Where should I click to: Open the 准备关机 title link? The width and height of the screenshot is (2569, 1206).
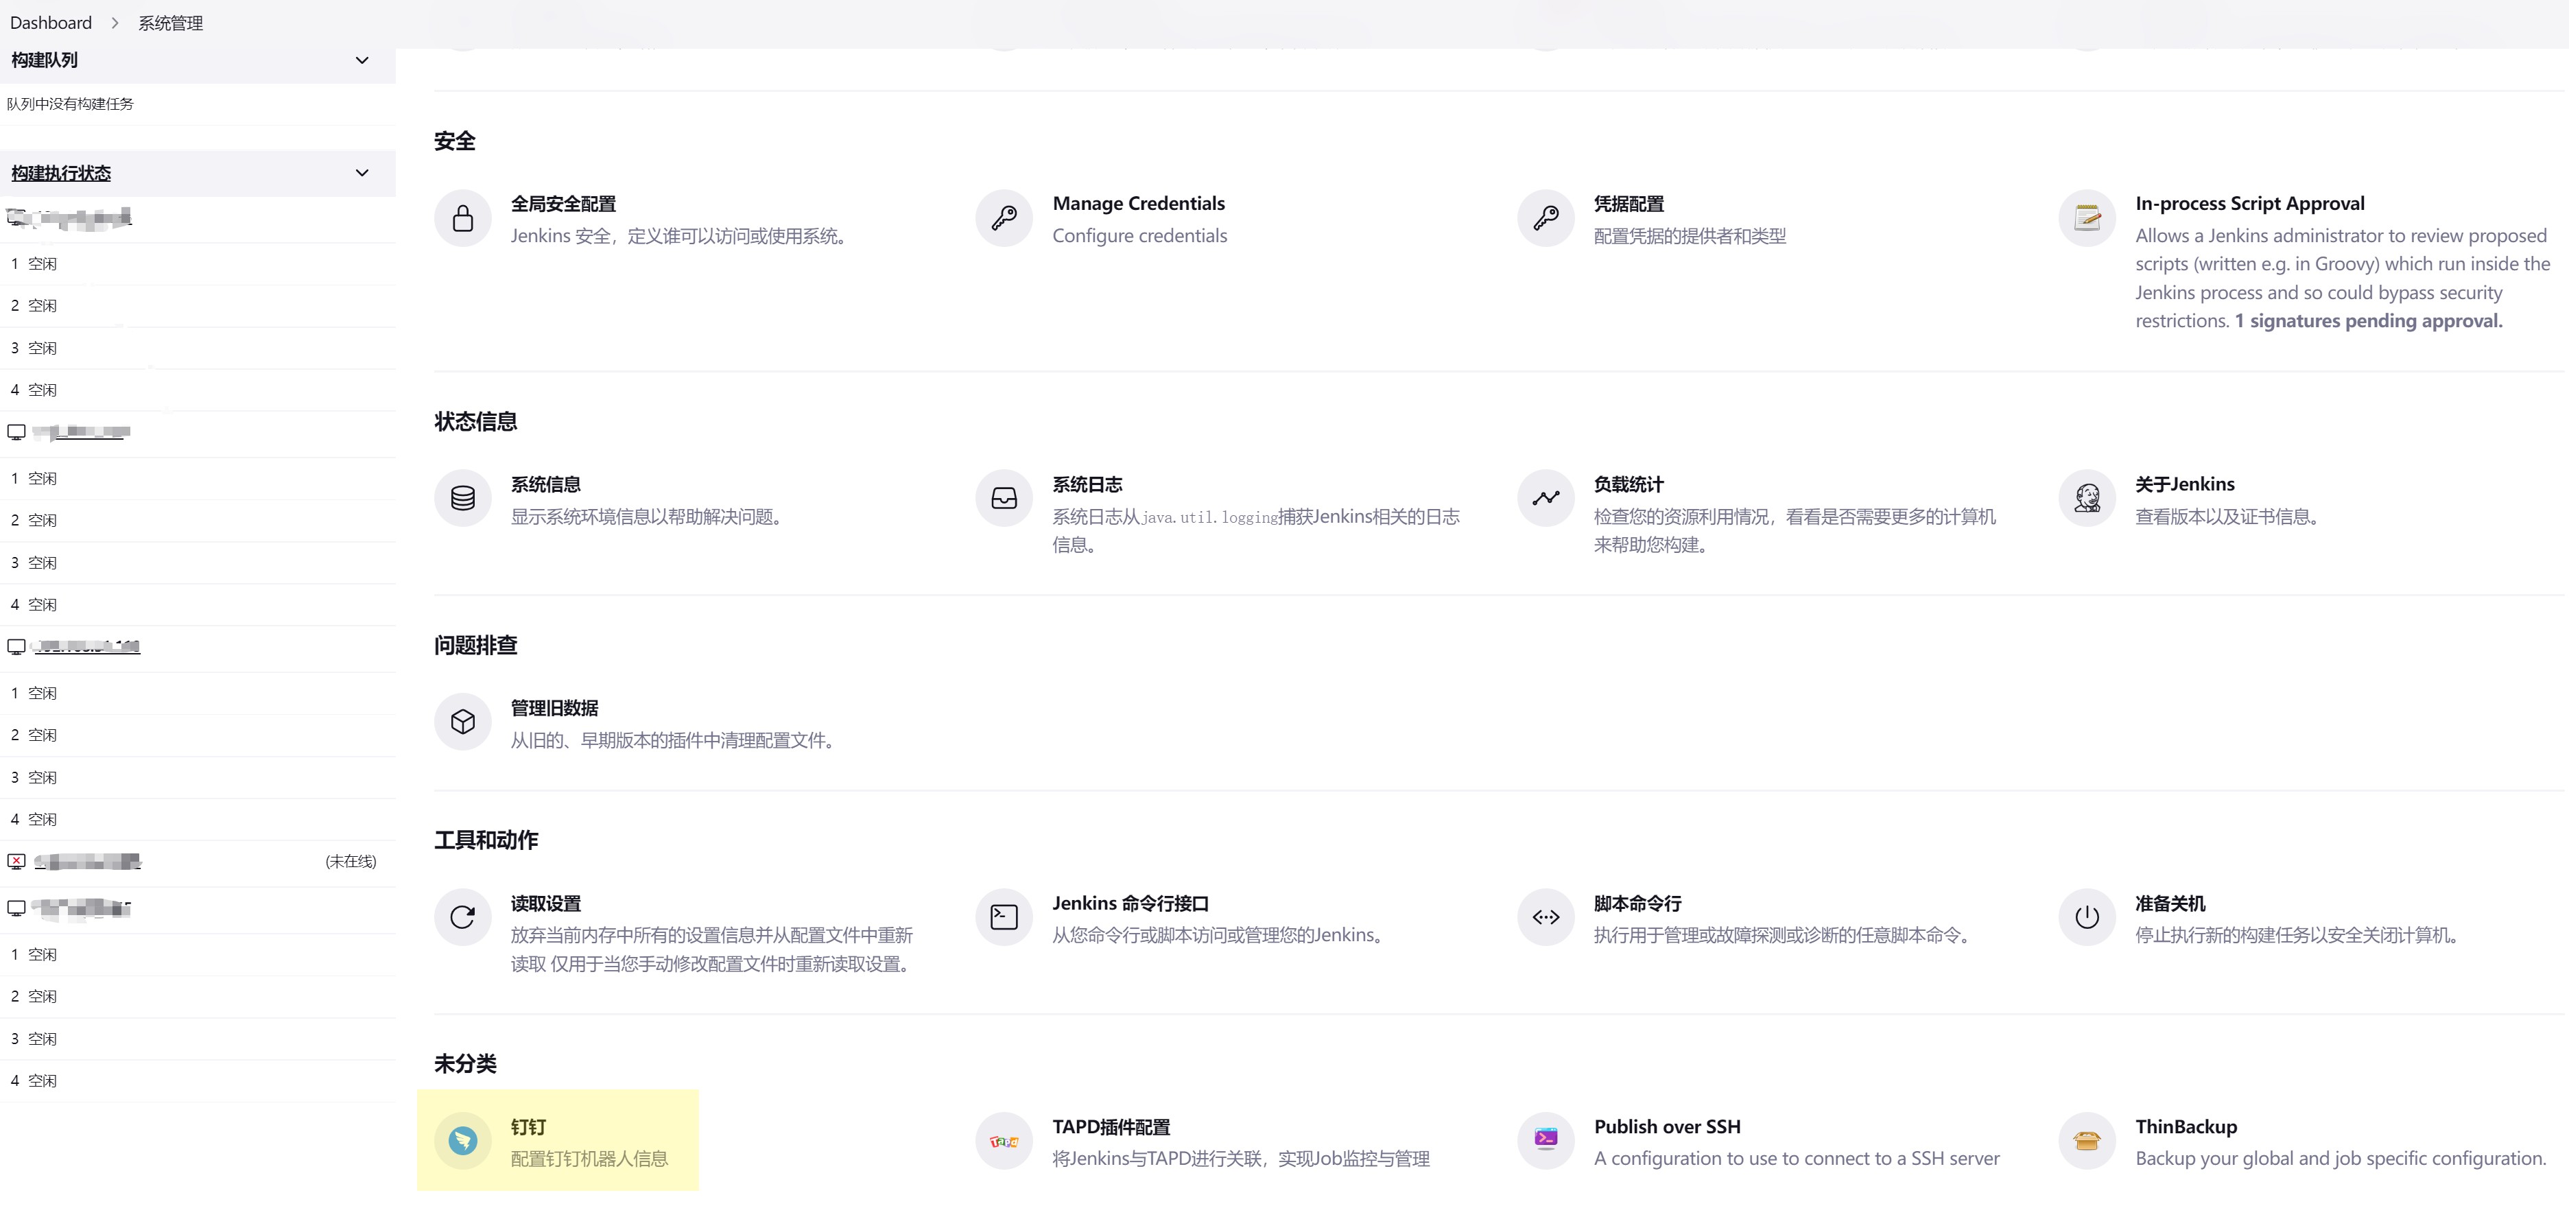2170,903
